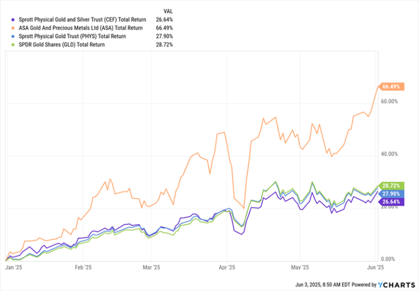Click the blue 27.90% end-value tag
419x291 pixels.
click(x=392, y=194)
